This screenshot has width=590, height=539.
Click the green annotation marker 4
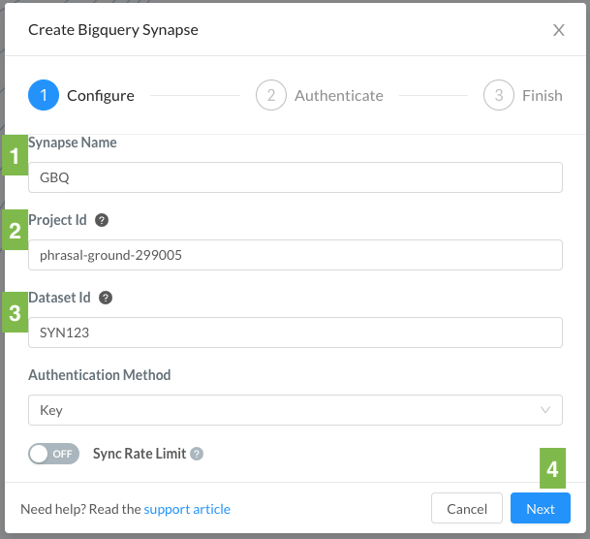click(552, 468)
